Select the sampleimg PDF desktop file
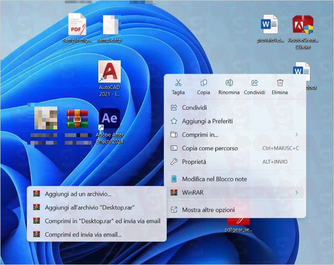This screenshot has height=265, width=334. pyautogui.click(x=77, y=26)
